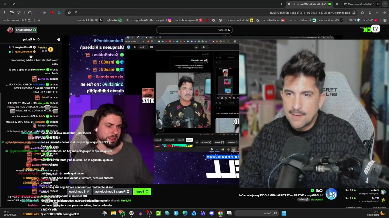Screen dimensions: 389x218
Task: Click Mostrar más in the sidebar
Action: (379, 207)
